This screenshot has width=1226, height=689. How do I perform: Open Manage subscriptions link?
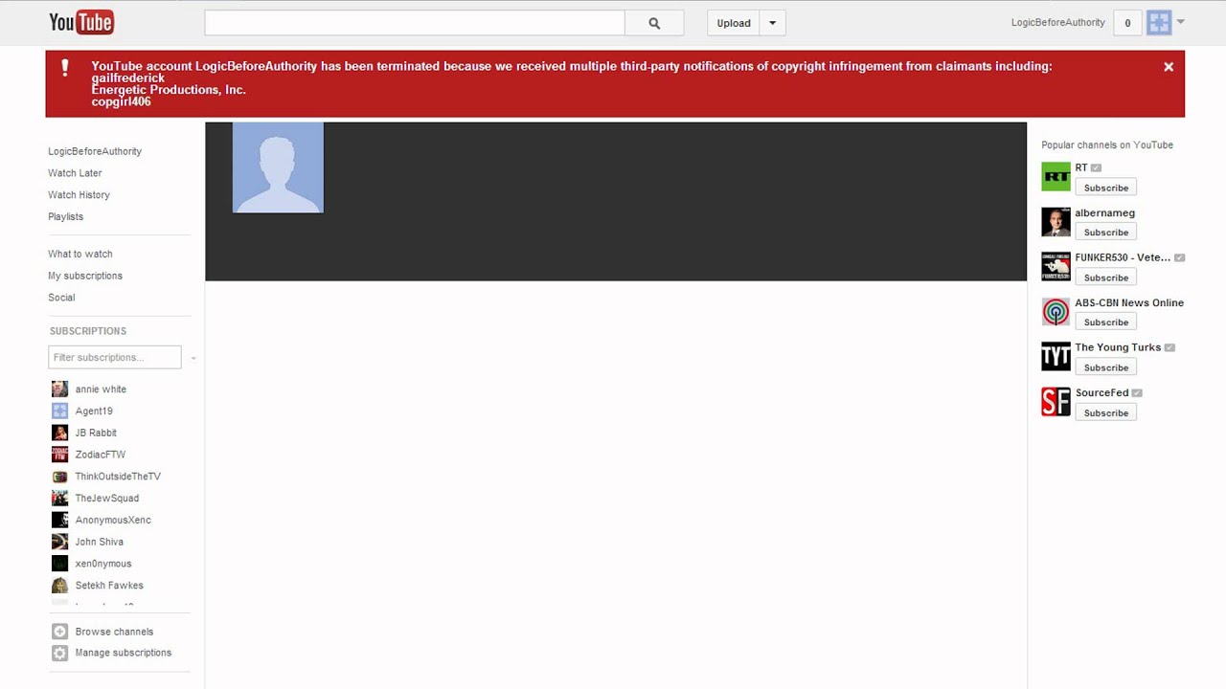point(124,653)
